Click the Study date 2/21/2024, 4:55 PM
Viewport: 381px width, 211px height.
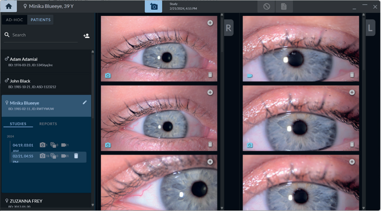tap(183, 8)
